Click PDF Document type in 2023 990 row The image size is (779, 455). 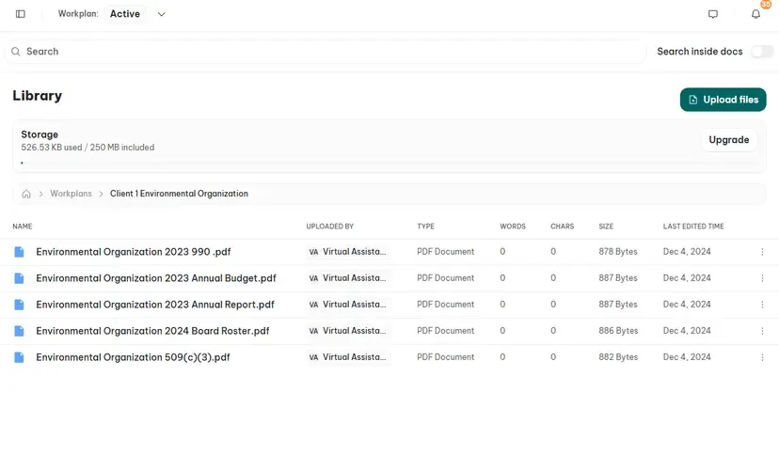click(446, 252)
